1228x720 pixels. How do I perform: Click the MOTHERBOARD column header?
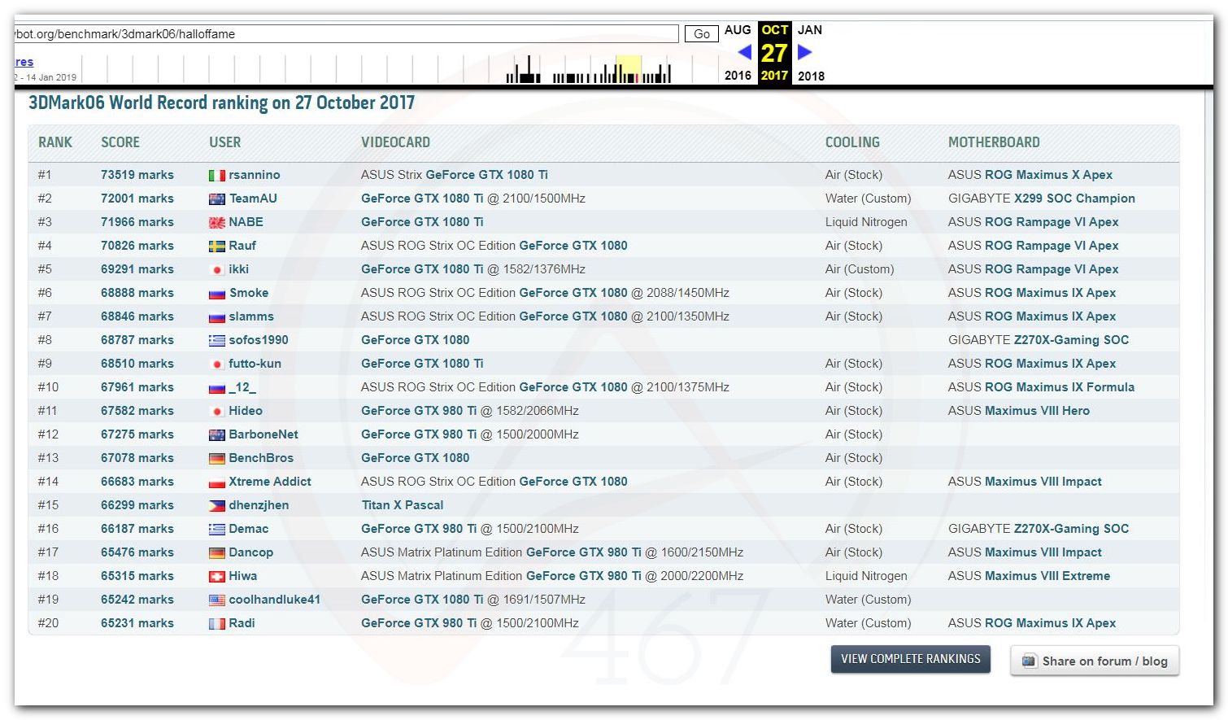pos(994,142)
